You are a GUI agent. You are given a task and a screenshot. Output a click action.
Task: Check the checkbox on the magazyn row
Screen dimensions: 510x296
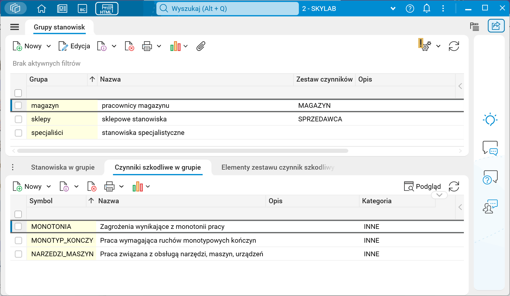point(18,105)
